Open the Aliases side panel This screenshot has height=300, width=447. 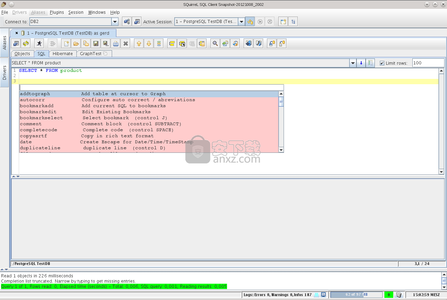[5, 42]
